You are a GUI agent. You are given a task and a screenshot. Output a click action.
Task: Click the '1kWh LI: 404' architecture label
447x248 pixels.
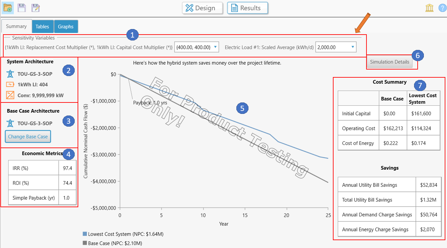click(33, 85)
